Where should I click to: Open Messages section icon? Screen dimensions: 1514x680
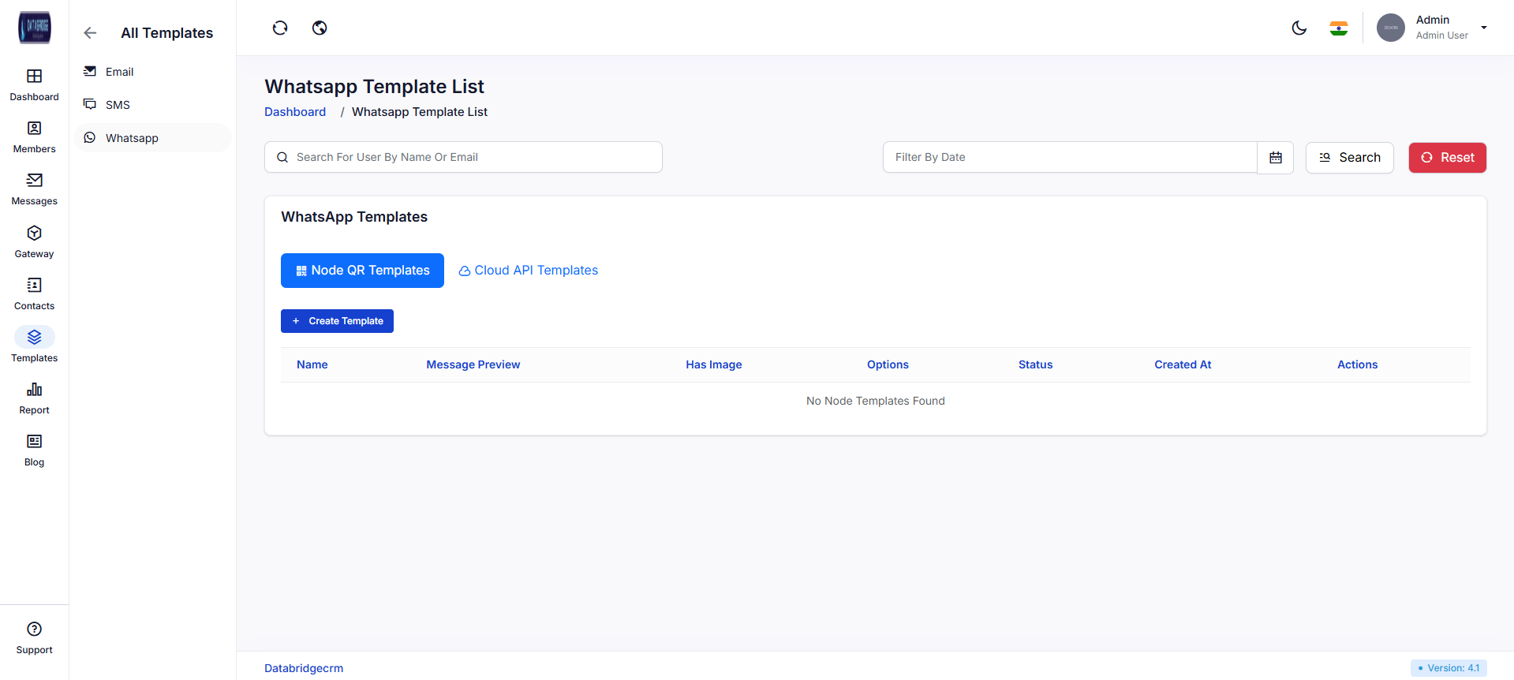click(34, 181)
